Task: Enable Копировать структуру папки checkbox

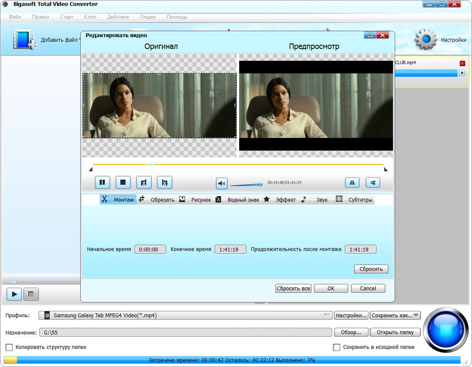Action: pyautogui.click(x=9, y=347)
